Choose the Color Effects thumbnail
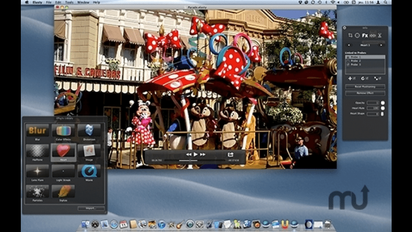This screenshot has width=412, height=232. (63, 130)
